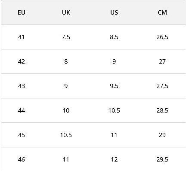Click US size 9.5 cell
The width and height of the screenshot is (186, 171).
pyautogui.click(x=114, y=86)
